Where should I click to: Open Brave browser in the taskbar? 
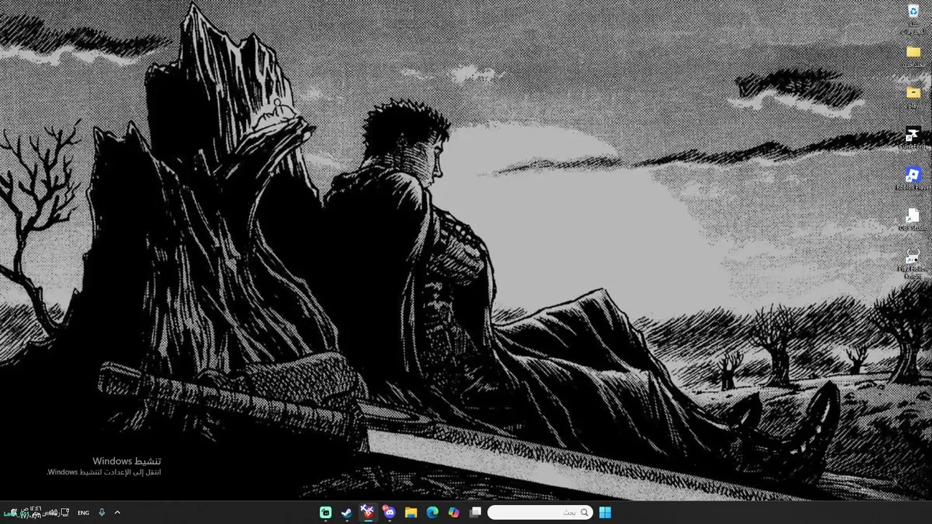coord(368,512)
